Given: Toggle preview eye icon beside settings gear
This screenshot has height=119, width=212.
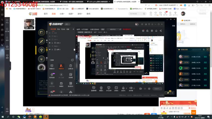Looking at the screenshot, I should tap(145, 89).
